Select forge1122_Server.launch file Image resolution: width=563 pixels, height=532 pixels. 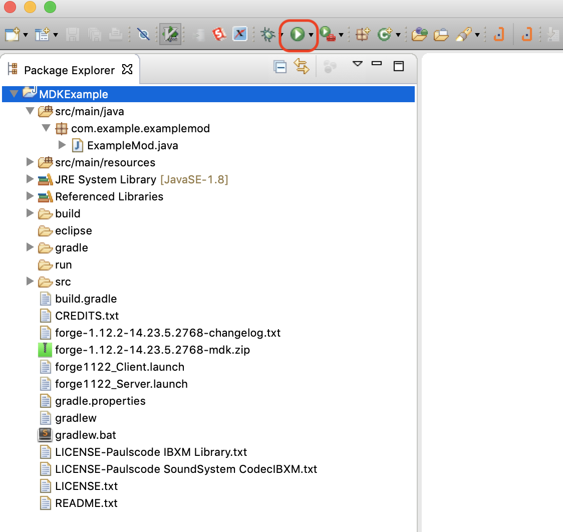(121, 384)
